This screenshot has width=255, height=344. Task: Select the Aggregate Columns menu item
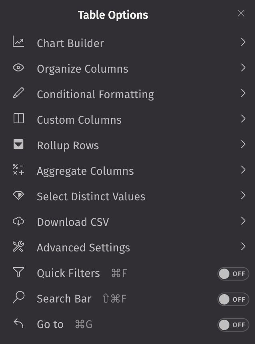(x=85, y=171)
